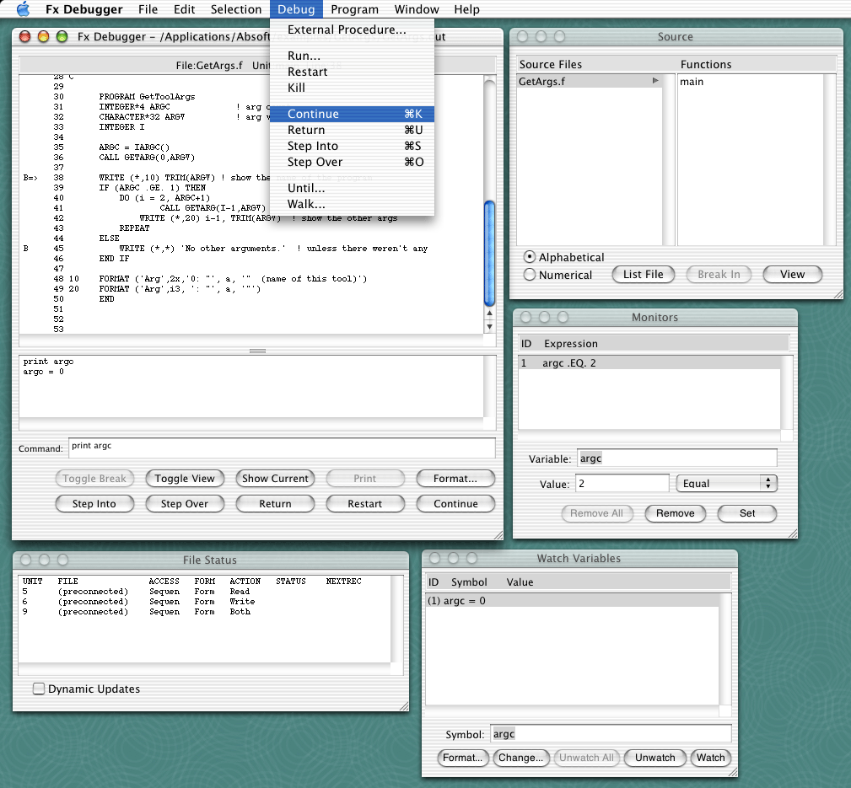Click the green zoom button of Fx Debugger window
Image resolution: width=851 pixels, height=788 pixels.
point(62,37)
